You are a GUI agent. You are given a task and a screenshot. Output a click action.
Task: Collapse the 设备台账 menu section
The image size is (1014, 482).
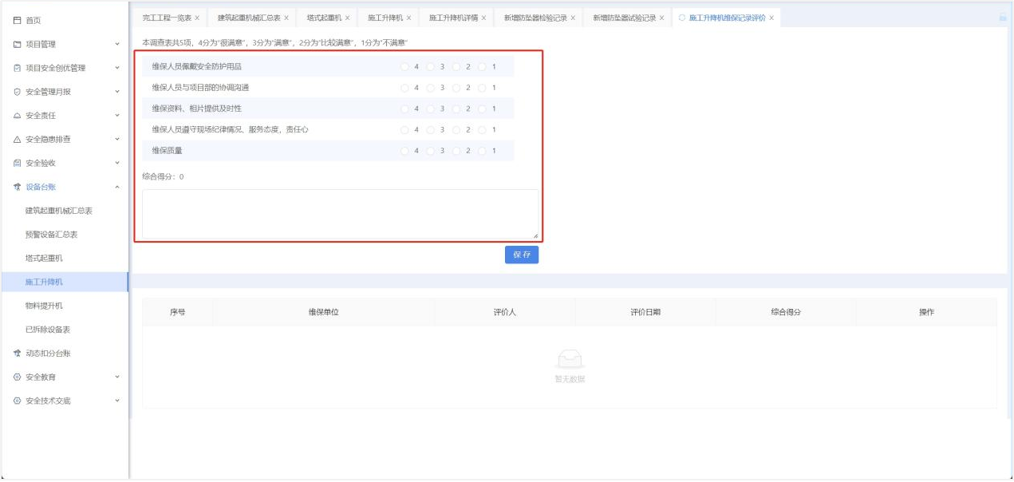pyautogui.click(x=117, y=188)
